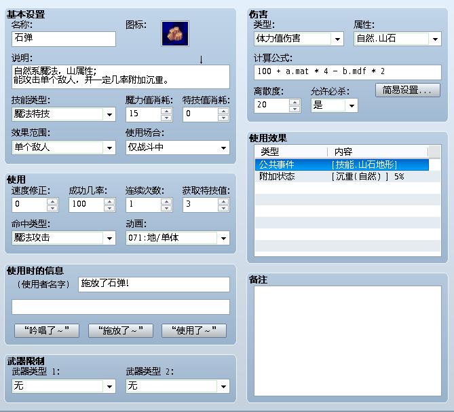The width and height of the screenshot is (454, 412).
Task: Edit the 名称 field containing 石弹
Action: coord(64,39)
